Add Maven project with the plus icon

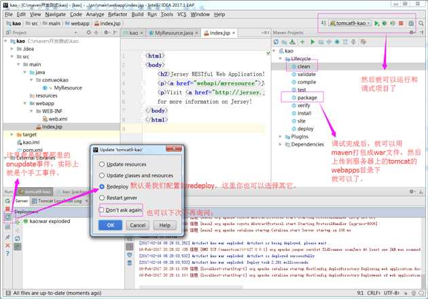(302, 42)
